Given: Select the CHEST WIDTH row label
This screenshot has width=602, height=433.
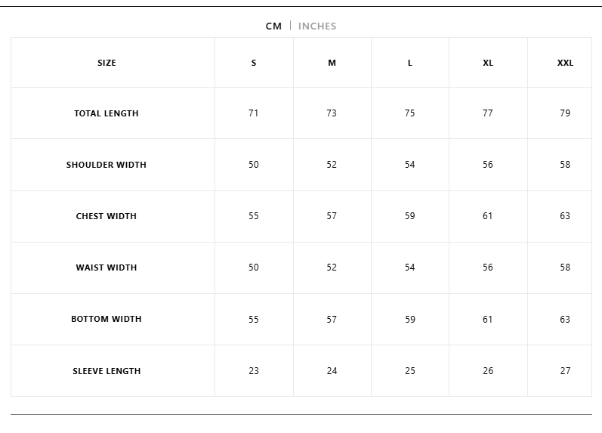Looking at the screenshot, I should point(107,216).
